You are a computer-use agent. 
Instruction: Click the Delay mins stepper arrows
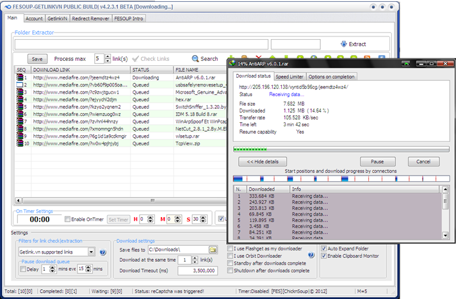tap(53, 269)
